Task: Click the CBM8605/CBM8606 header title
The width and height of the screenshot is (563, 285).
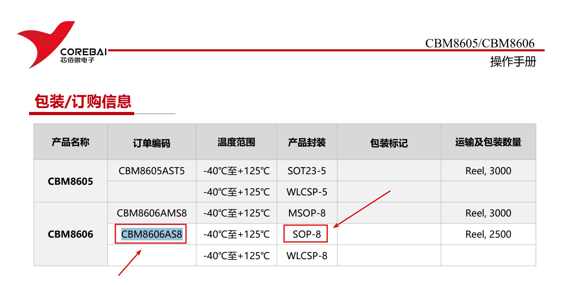Action: click(480, 43)
